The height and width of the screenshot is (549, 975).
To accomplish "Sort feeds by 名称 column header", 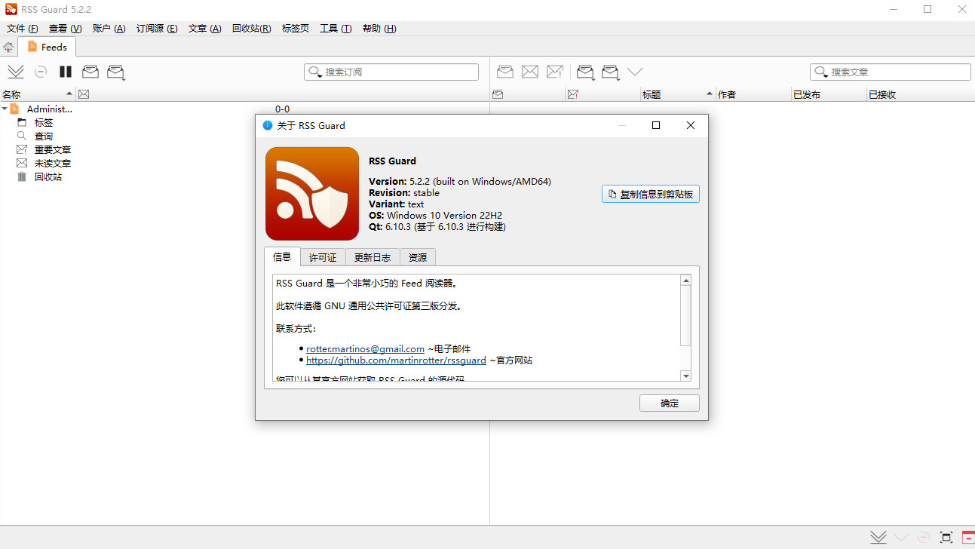I will point(38,94).
